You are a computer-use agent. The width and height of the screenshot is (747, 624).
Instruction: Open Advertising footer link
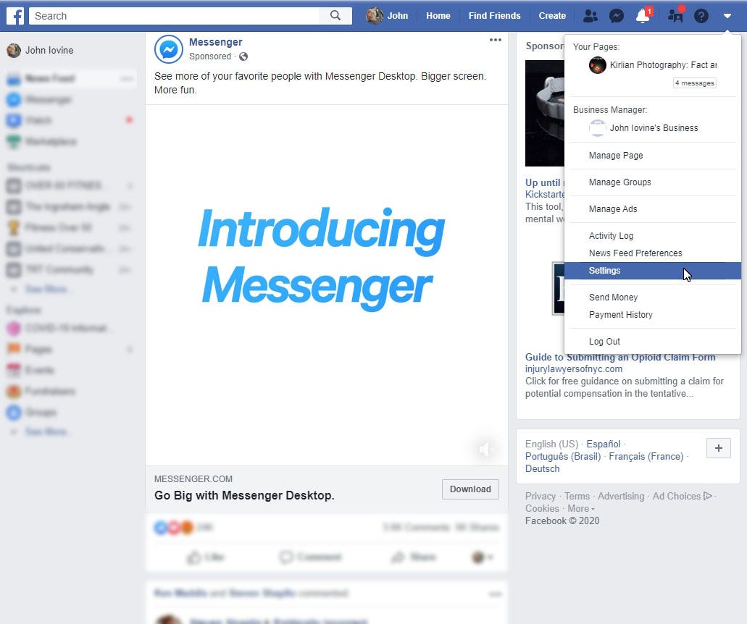[621, 496]
